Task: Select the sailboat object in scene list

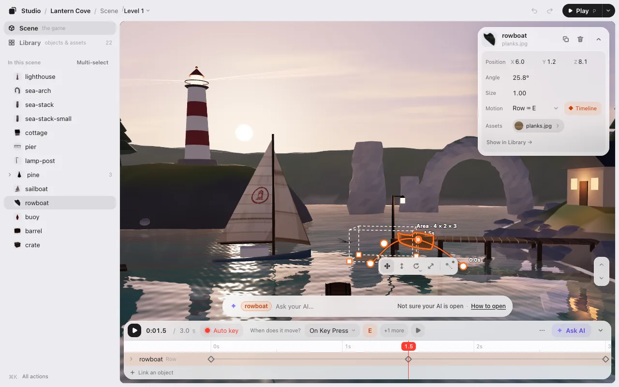Action: (60, 189)
